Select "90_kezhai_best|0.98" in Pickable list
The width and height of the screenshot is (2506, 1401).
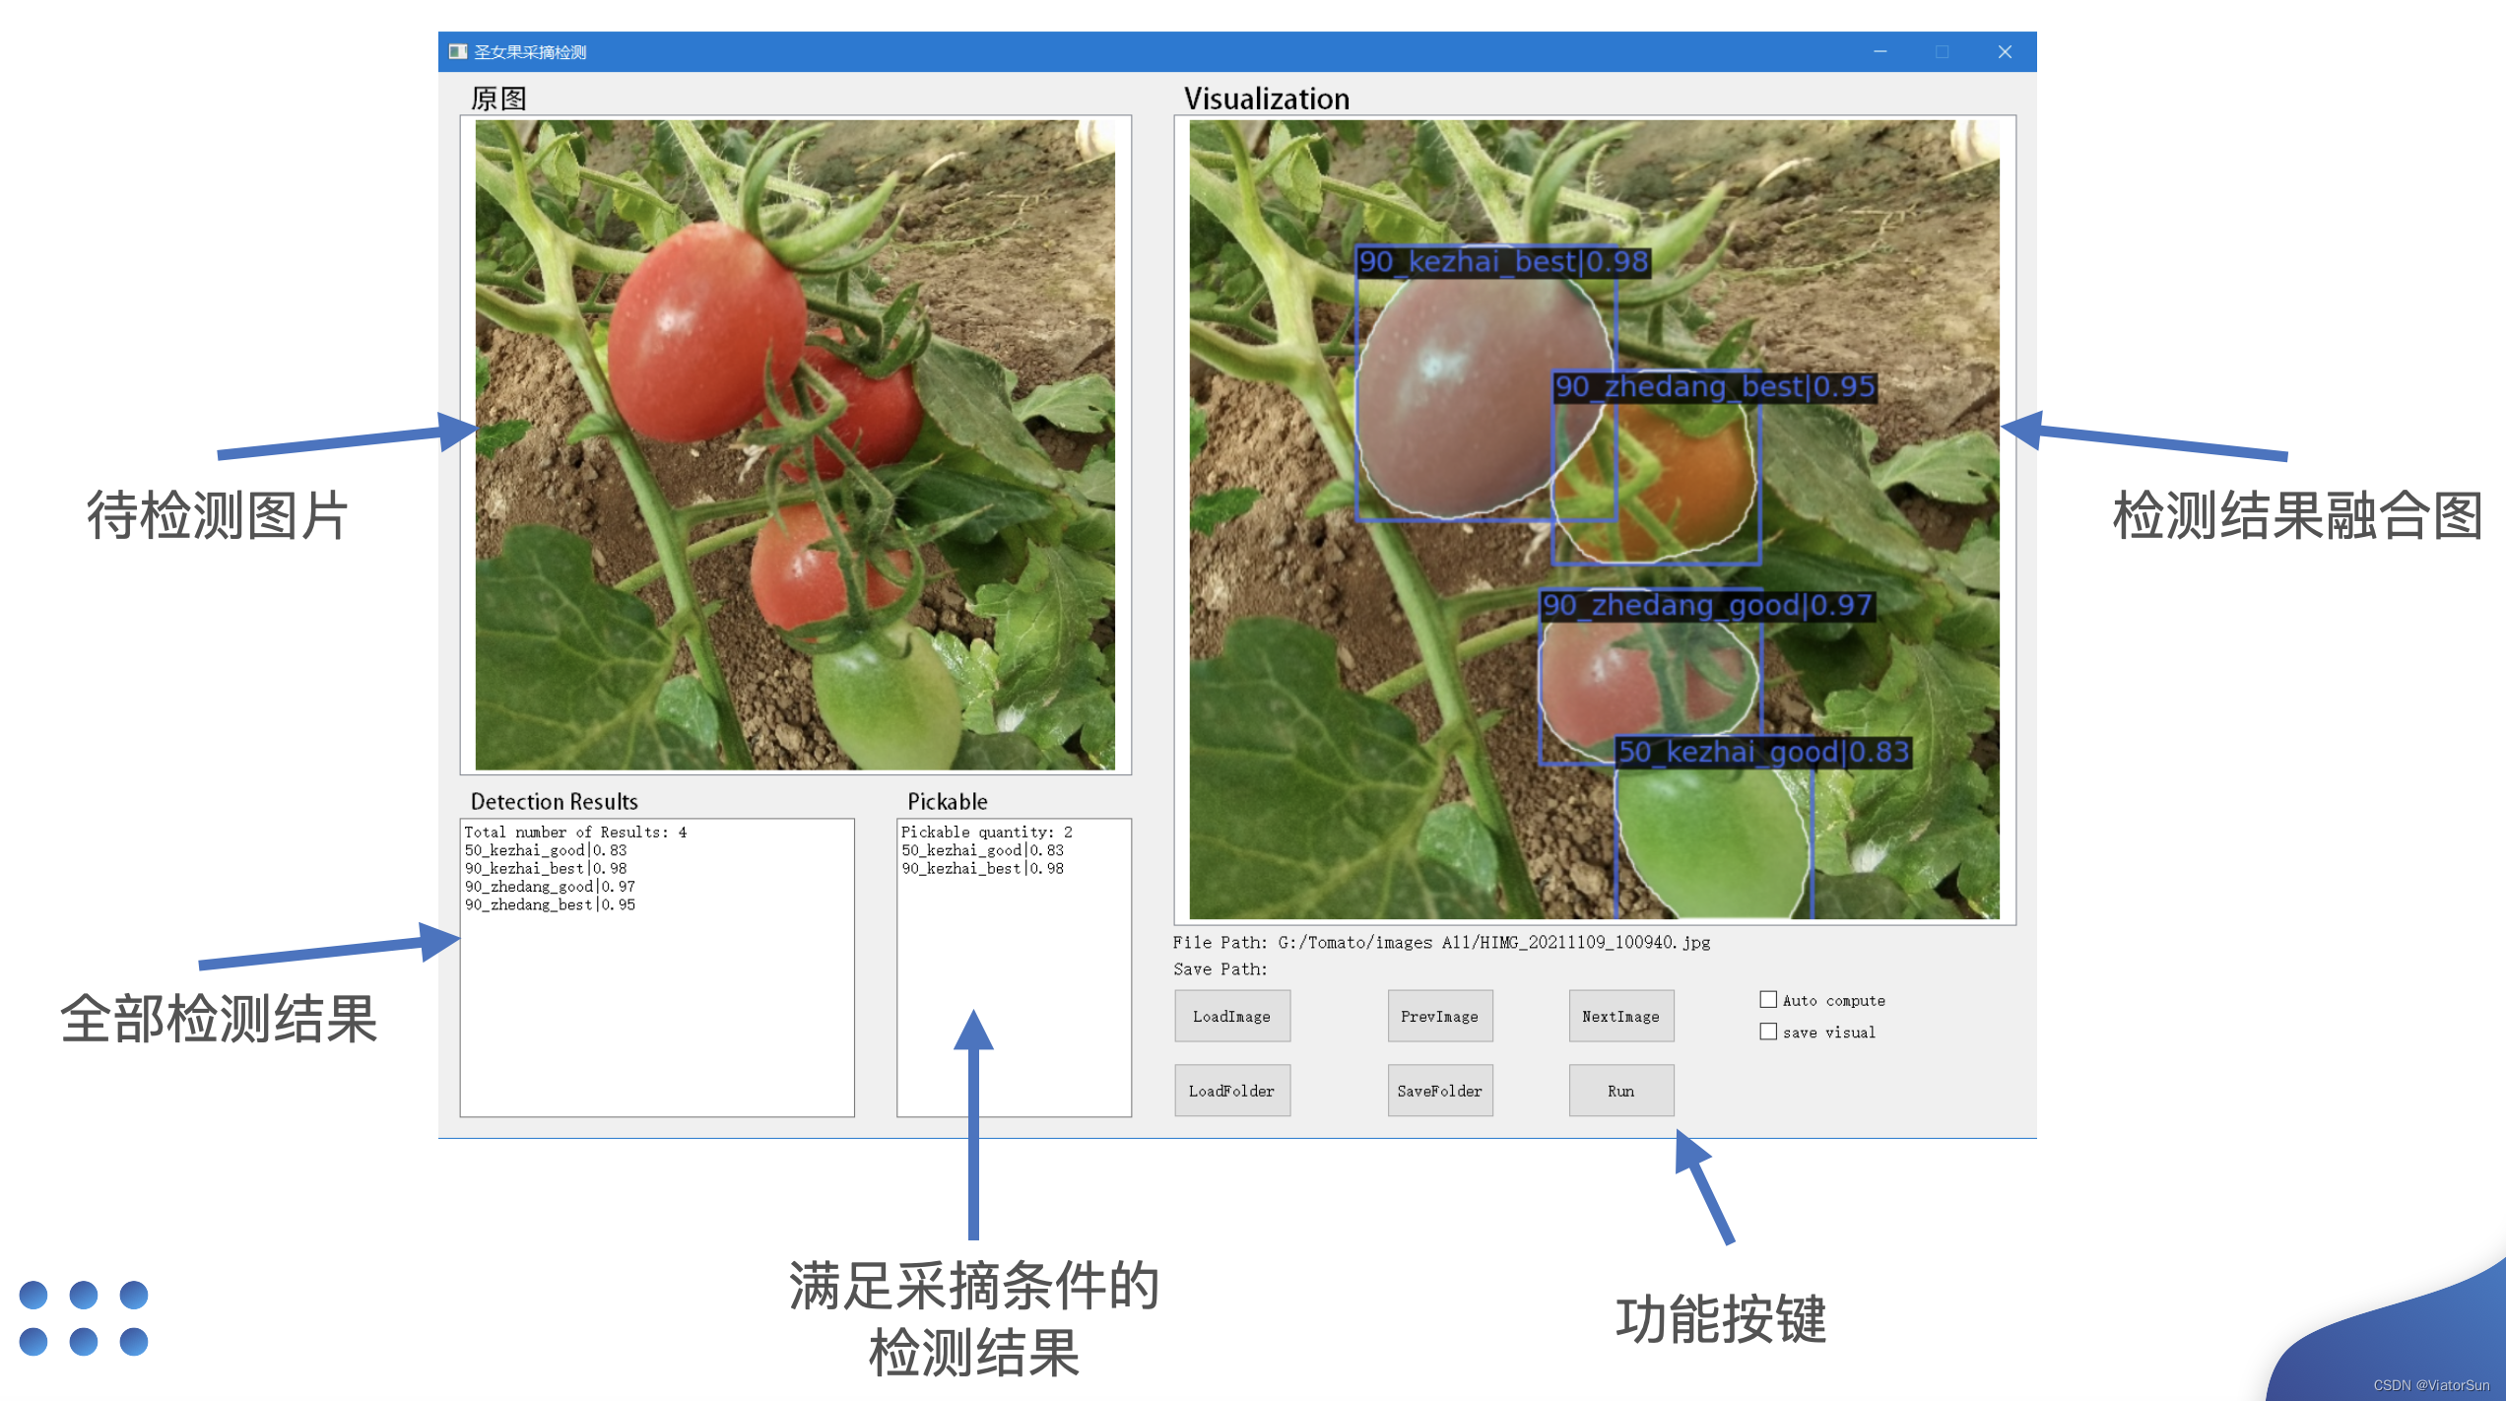(981, 868)
